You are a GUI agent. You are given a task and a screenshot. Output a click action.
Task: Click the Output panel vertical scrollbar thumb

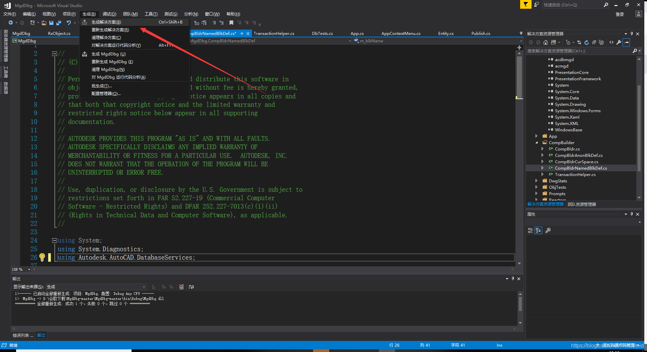click(520, 304)
